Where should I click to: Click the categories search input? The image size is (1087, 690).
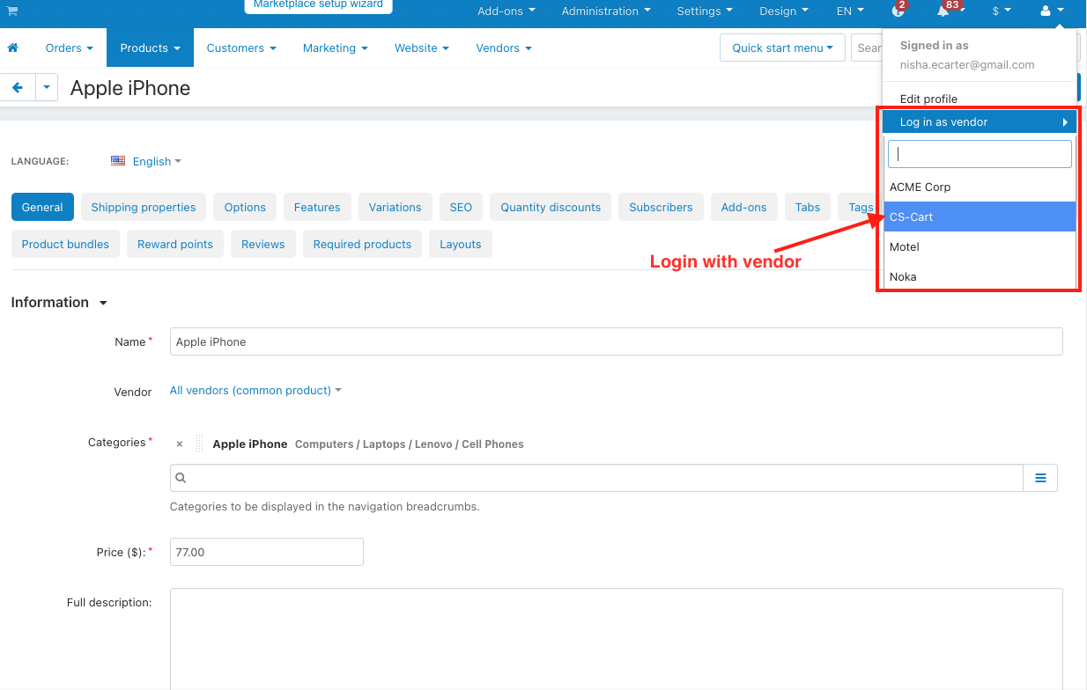(596, 478)
